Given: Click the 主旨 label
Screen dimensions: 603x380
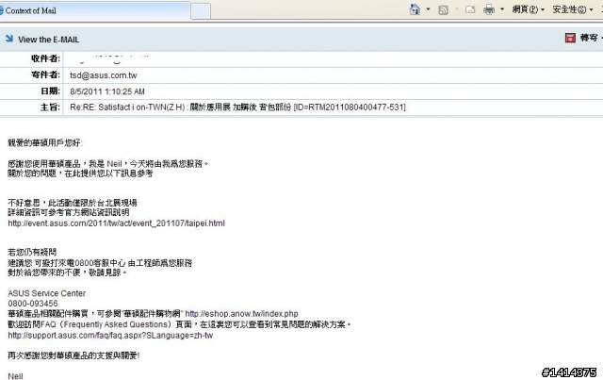Looking at the screenshot, I should pyautogui.click(x=50, y=107).
